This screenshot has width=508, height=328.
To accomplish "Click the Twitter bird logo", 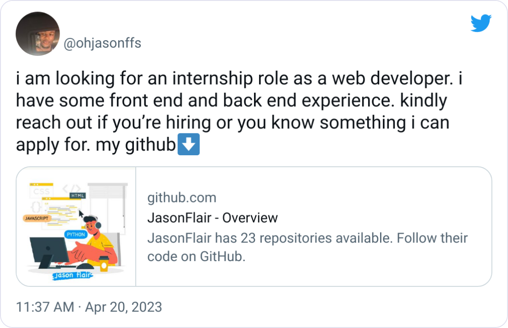I will (x=482, y=23).
